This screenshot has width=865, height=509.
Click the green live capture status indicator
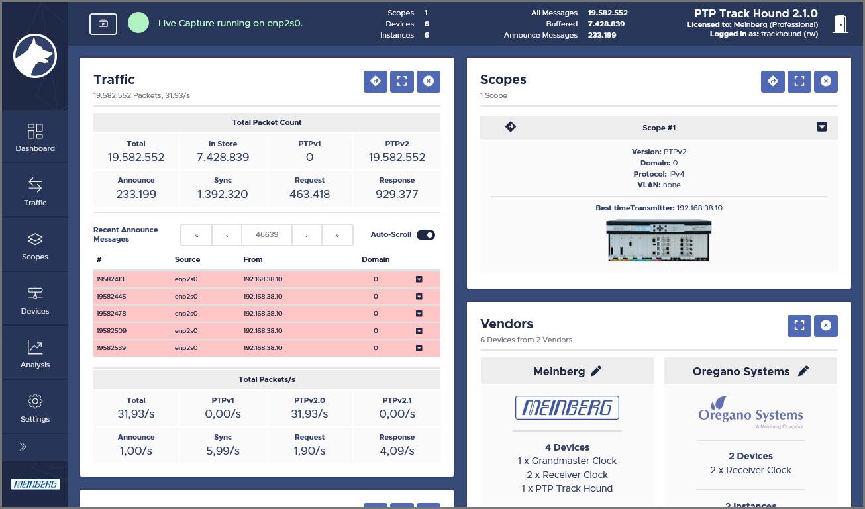(x=138, y=23)
